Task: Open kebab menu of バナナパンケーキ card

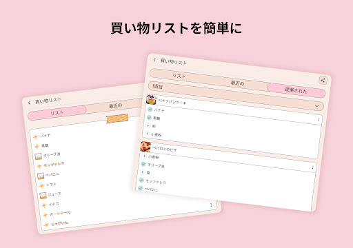Action: point(319,120)
